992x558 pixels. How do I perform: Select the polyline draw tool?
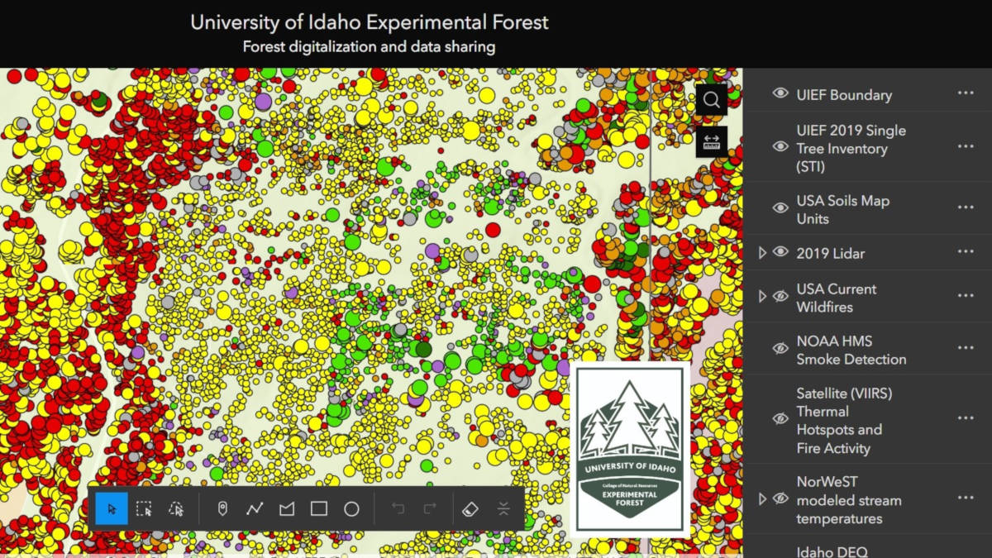point(255,508)
